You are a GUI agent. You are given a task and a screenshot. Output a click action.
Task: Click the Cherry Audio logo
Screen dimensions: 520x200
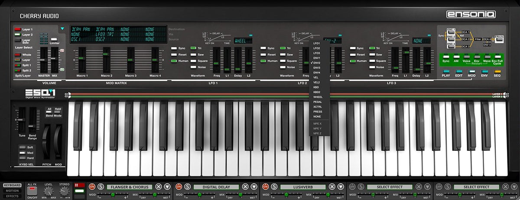(39, 16)
